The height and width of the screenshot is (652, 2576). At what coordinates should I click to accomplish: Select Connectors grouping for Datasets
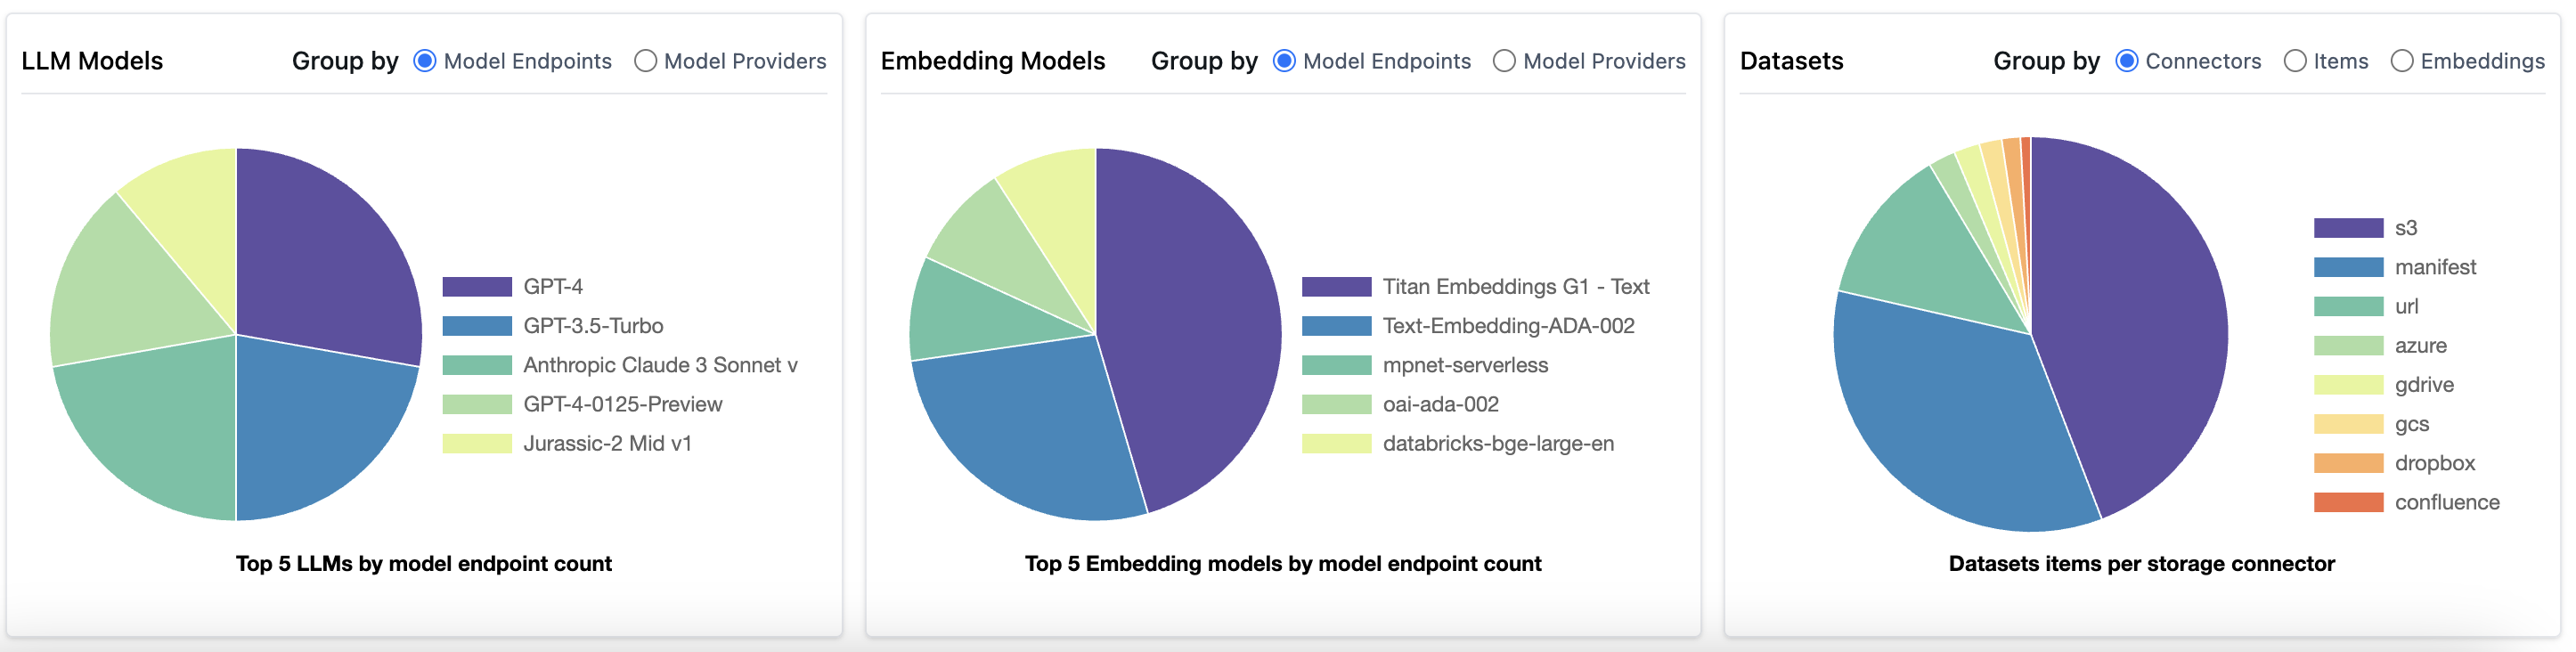pos(2127,61)
